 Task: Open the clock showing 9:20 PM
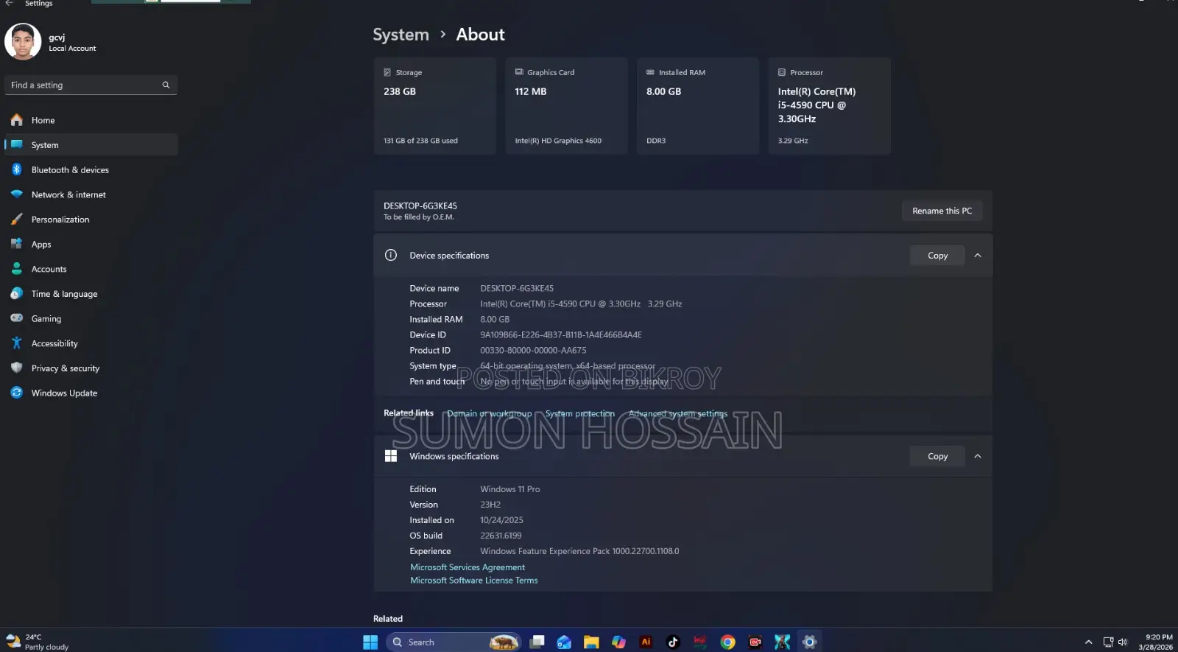(1155, 642)
